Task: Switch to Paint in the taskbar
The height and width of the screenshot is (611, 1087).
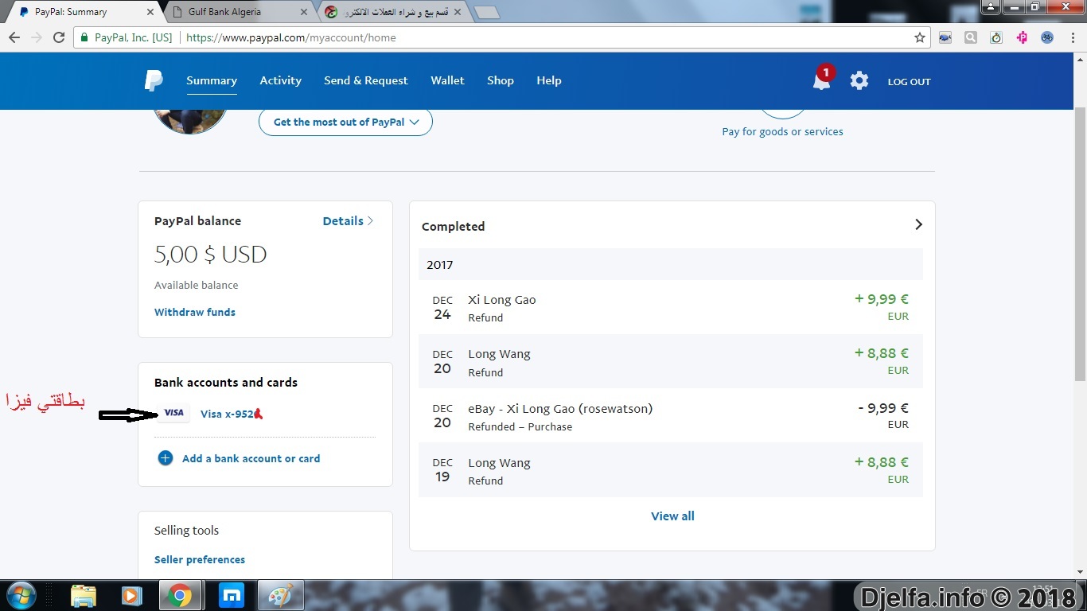Action: (x=281, y=595)
